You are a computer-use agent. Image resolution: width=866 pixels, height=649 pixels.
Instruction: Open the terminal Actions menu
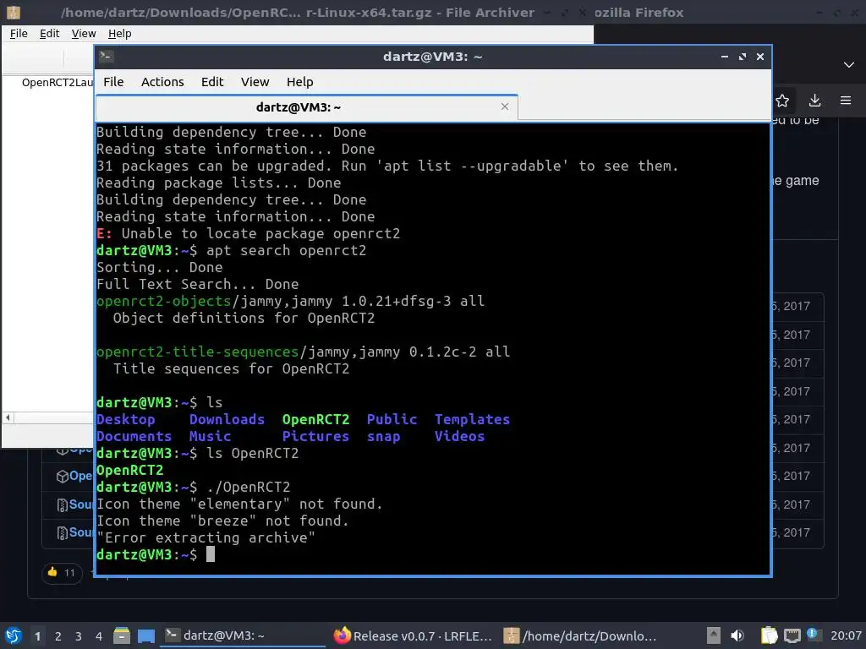[x=162, y=82]
